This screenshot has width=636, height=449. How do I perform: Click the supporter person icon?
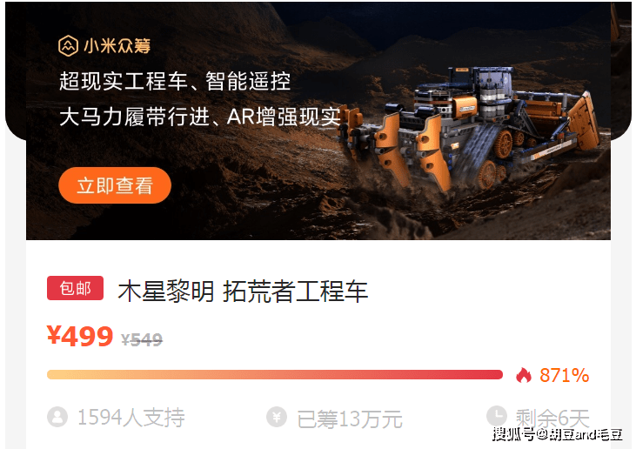tap(57, 417)
